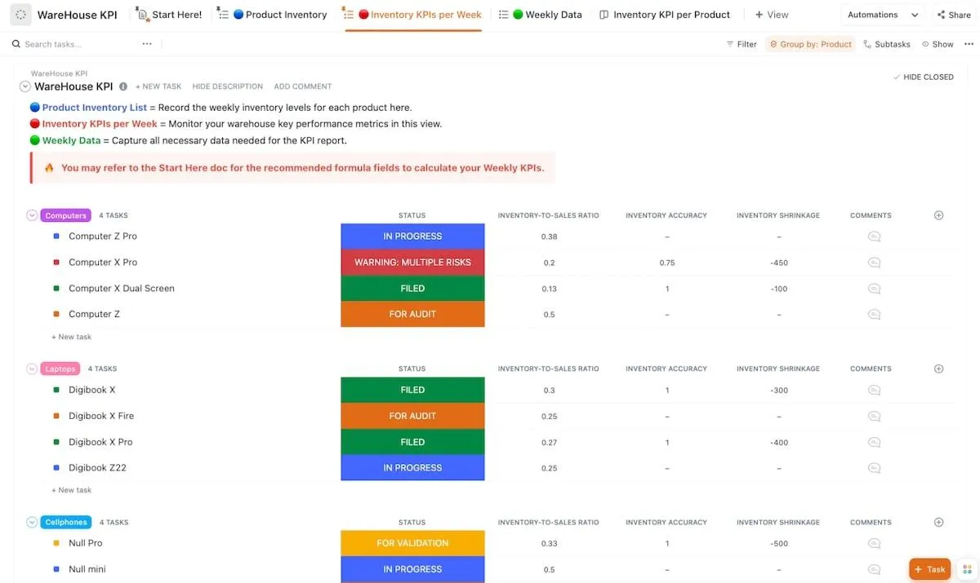Open comments for Digibook X Pro
The width and height of the screenshot is (980, 583).
tap(874, 442)
